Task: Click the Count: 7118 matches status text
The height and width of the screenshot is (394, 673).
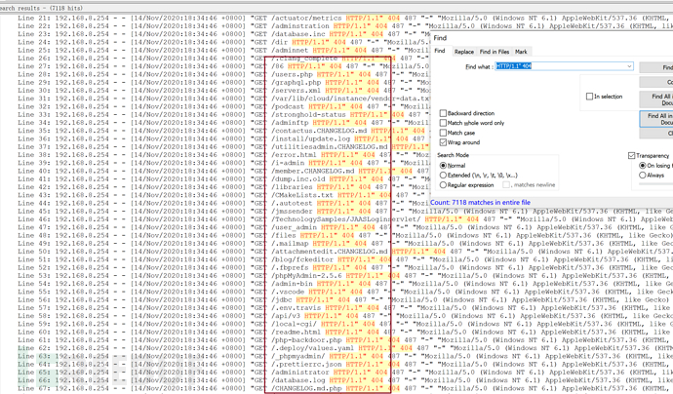Action: (x=480, y=202)
